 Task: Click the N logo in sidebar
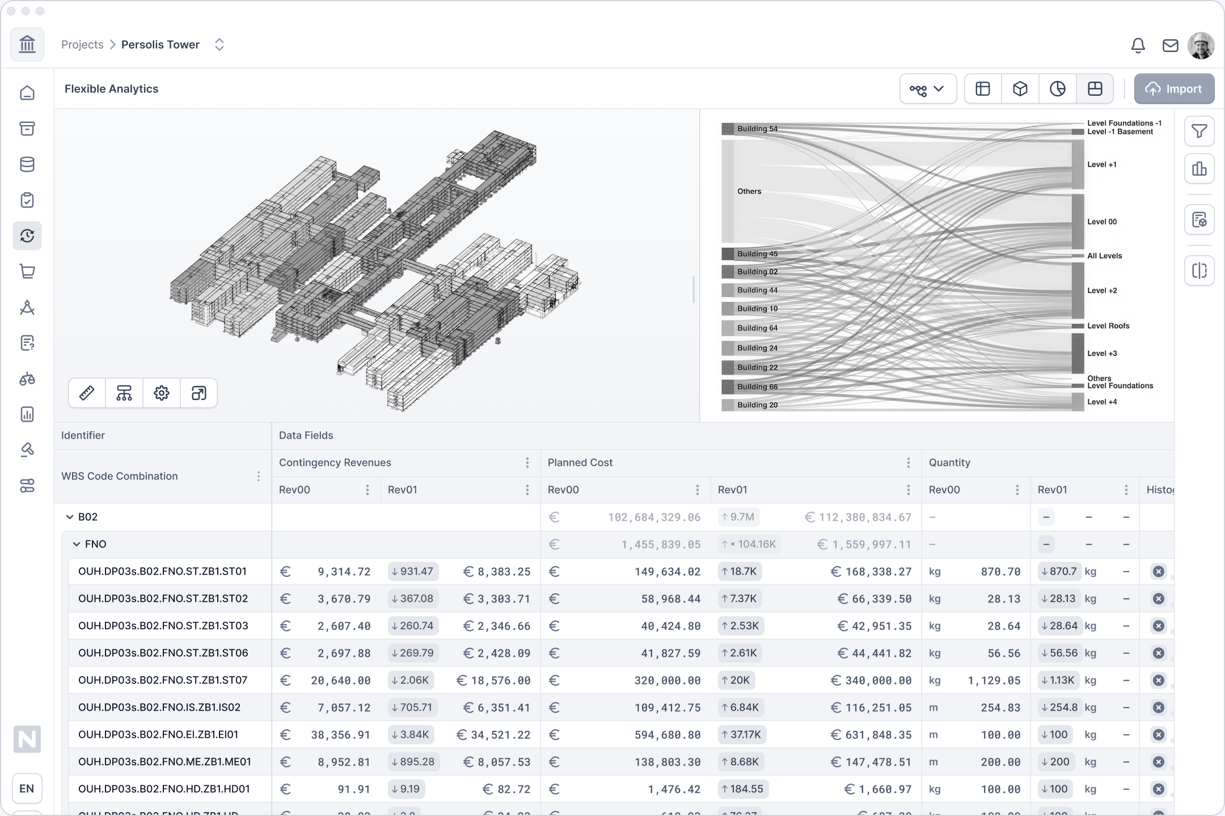pos(27,739)
